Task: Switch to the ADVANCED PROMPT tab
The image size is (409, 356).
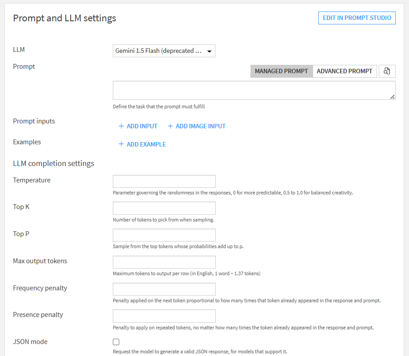Action: click(x=344, y=71)
